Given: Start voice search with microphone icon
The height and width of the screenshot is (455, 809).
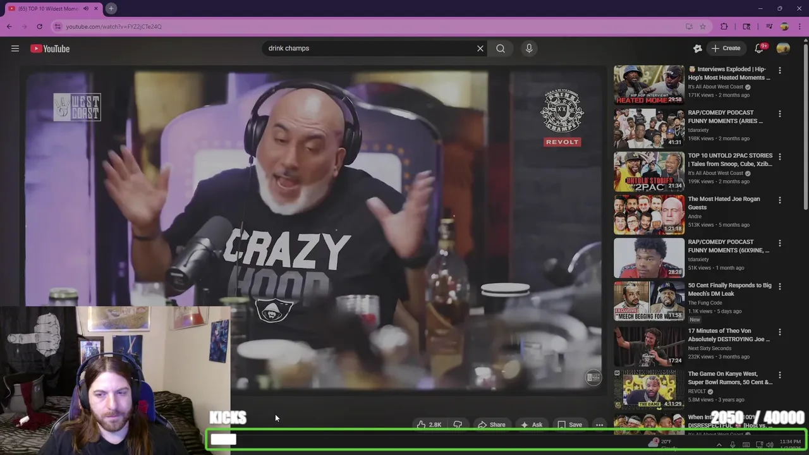Looking at the screenshot, I should (529, 48).
